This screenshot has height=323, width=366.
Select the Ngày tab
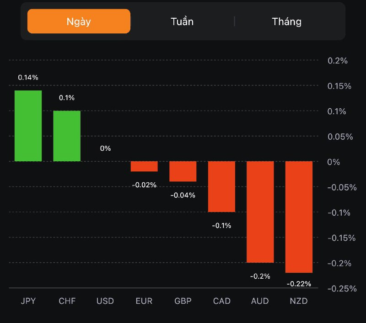coord(79,21)
